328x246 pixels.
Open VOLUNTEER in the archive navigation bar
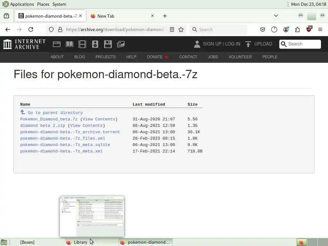(x=240, y=57)
